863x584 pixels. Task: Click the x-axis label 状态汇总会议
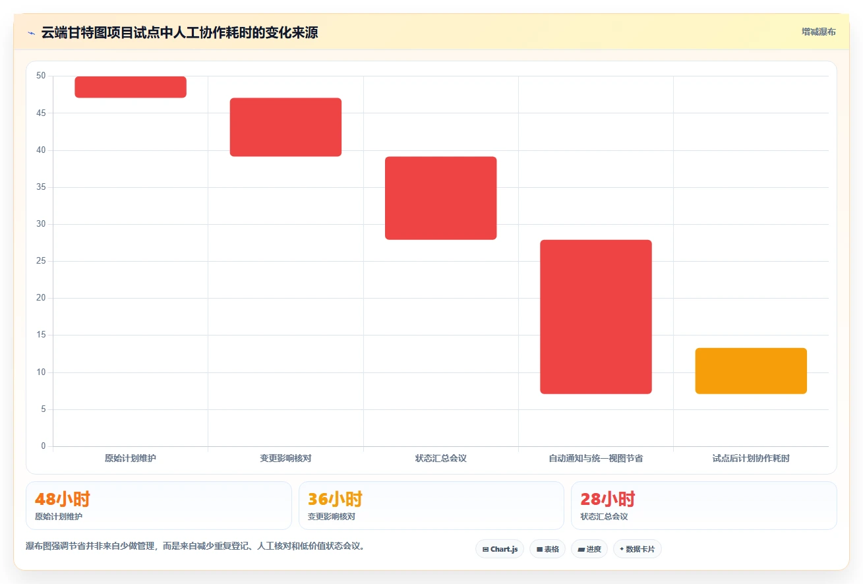(x=440, y=458)
